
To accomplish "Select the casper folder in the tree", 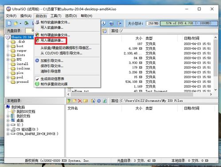I will click(x=22, y=50).
